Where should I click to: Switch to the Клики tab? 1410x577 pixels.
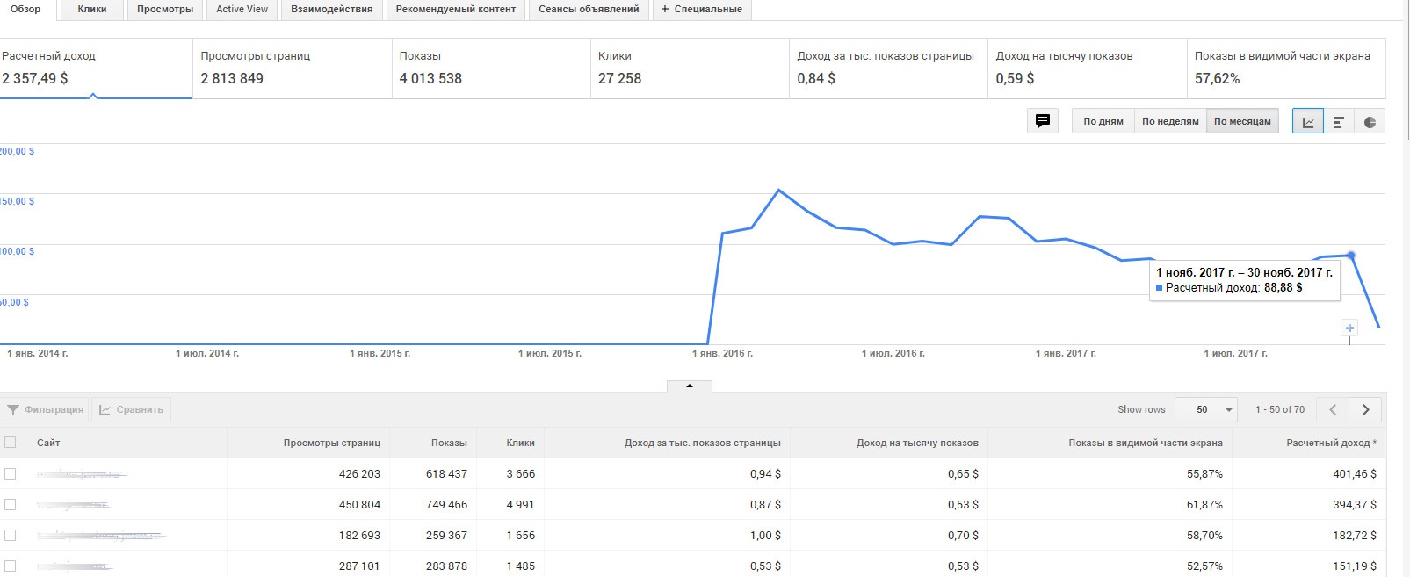(x=92, y=10)
